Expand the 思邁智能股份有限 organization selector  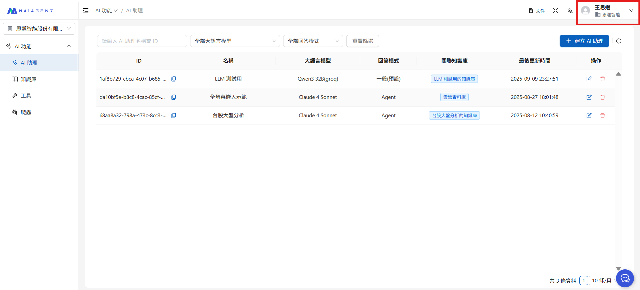coord(39,29)
